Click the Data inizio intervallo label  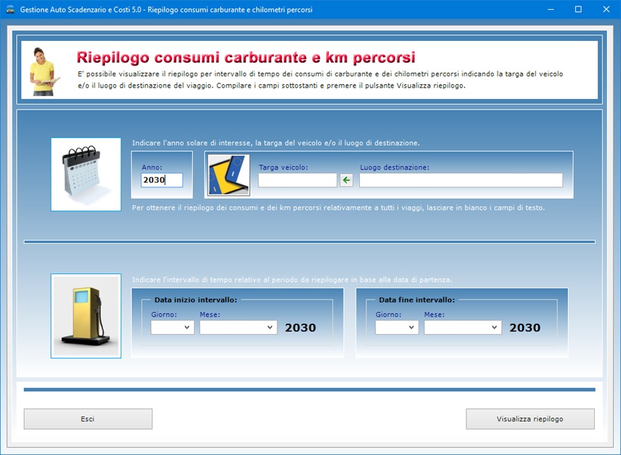click(195, 300)
